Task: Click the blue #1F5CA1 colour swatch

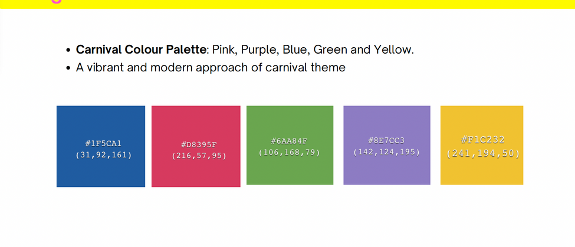Action: [100, 124]
